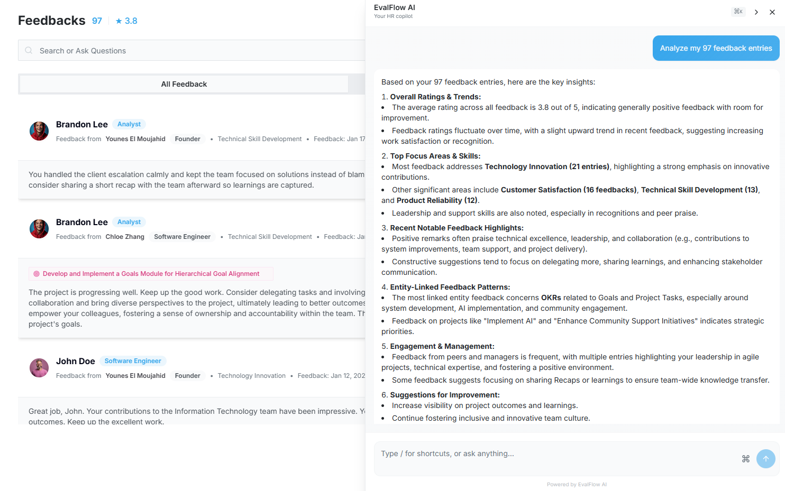
Task: Click the 3.8 average rating value
Action: pyautogui.click(x=131, y=21)
